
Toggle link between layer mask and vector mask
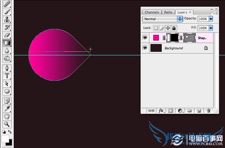coord(181,38)
